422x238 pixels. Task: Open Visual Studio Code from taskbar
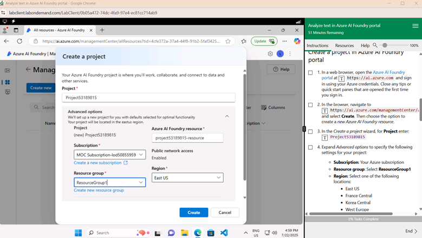pos(224,233)
